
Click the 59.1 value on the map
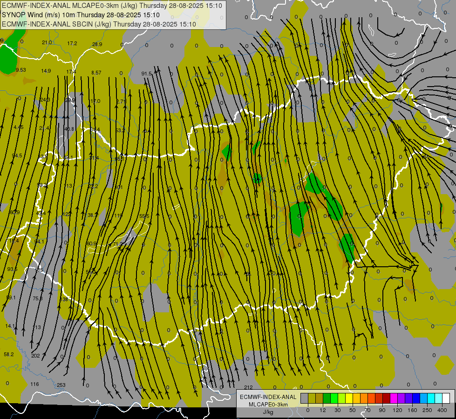coord(11,297)
